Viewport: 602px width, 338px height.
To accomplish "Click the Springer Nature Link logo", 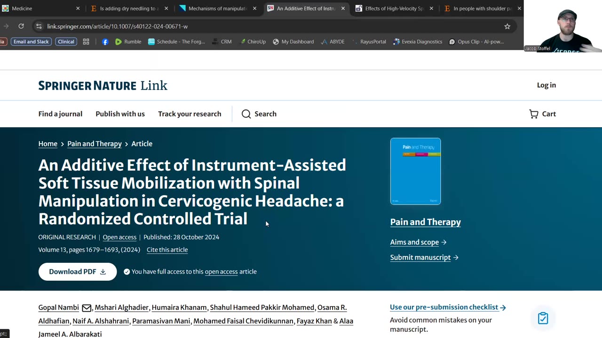I will click(x=103, y=85).
